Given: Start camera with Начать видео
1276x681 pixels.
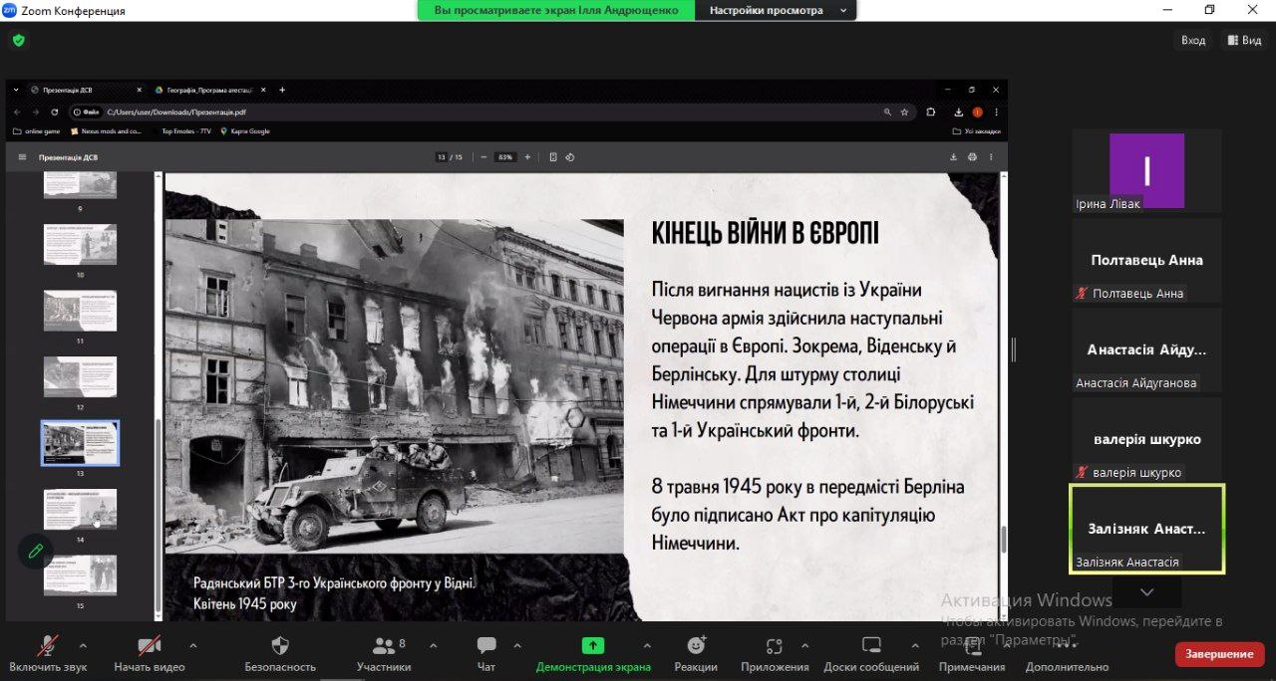Looking at the screenshot, I should [150, 645].
